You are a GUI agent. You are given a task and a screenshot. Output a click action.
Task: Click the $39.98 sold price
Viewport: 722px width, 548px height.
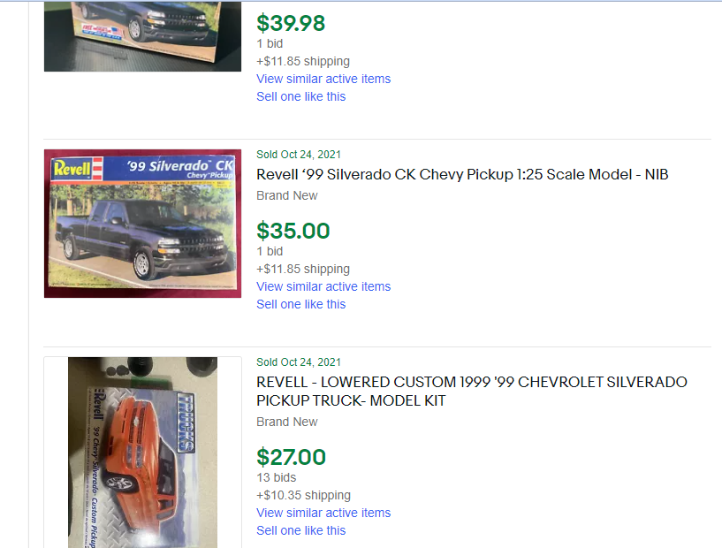(291, 23)
